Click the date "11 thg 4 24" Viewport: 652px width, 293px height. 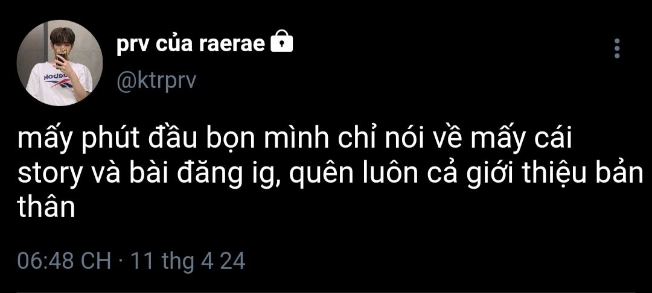click(x=188, y=262)
